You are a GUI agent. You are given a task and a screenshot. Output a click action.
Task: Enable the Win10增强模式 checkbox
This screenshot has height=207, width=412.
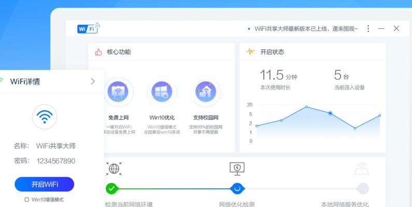26,200
